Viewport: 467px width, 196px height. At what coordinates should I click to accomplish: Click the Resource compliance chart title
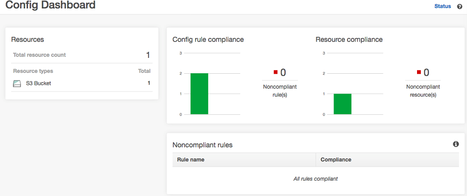[349, 40]
